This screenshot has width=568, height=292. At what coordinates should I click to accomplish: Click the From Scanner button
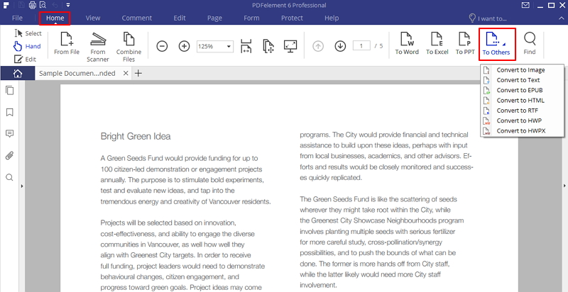pyautogui.click(x=98, y=47)
